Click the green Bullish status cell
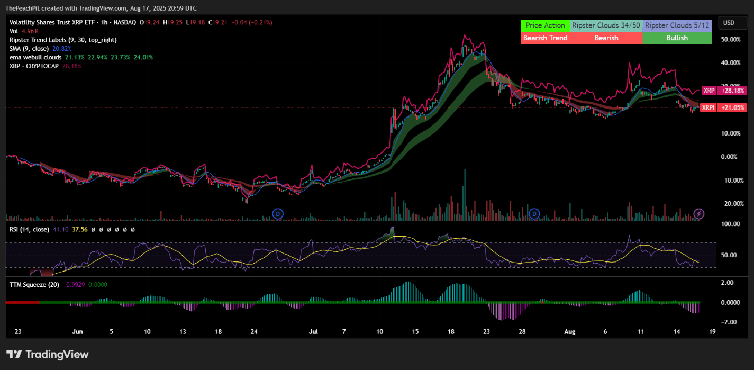Image resolution: width=754 pixels, height=370 pixels. (x=676, y=38)
